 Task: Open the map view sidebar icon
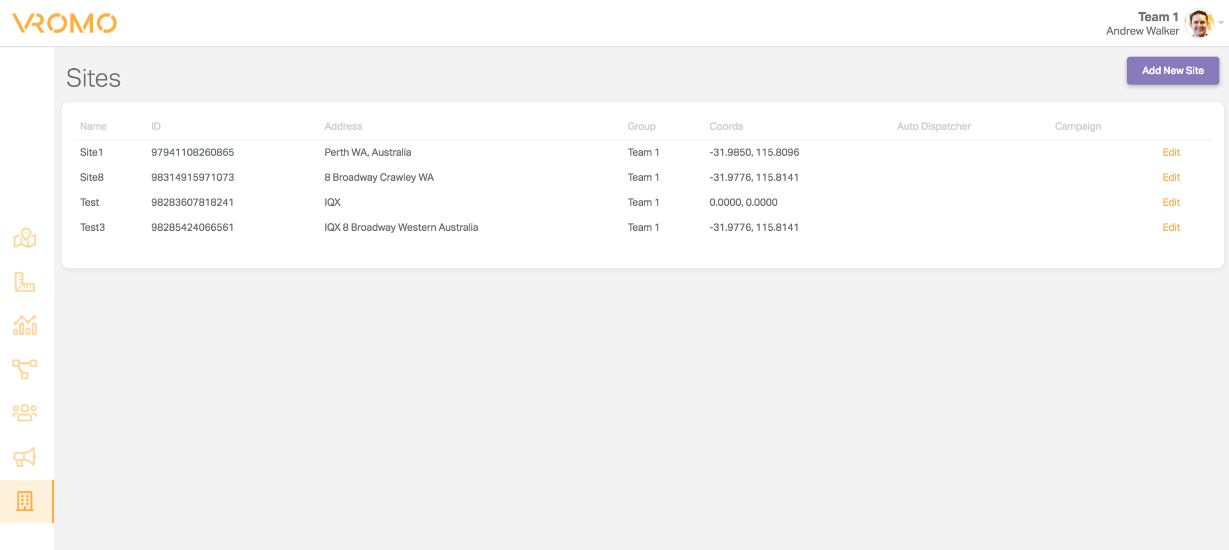[25, 238]
